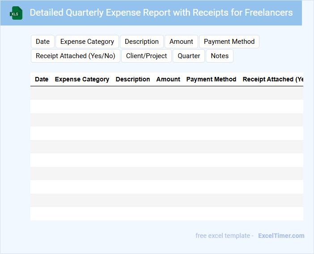Select the Description table column header
The height and width of the screenshot is (254, 314).
[133, 79]
